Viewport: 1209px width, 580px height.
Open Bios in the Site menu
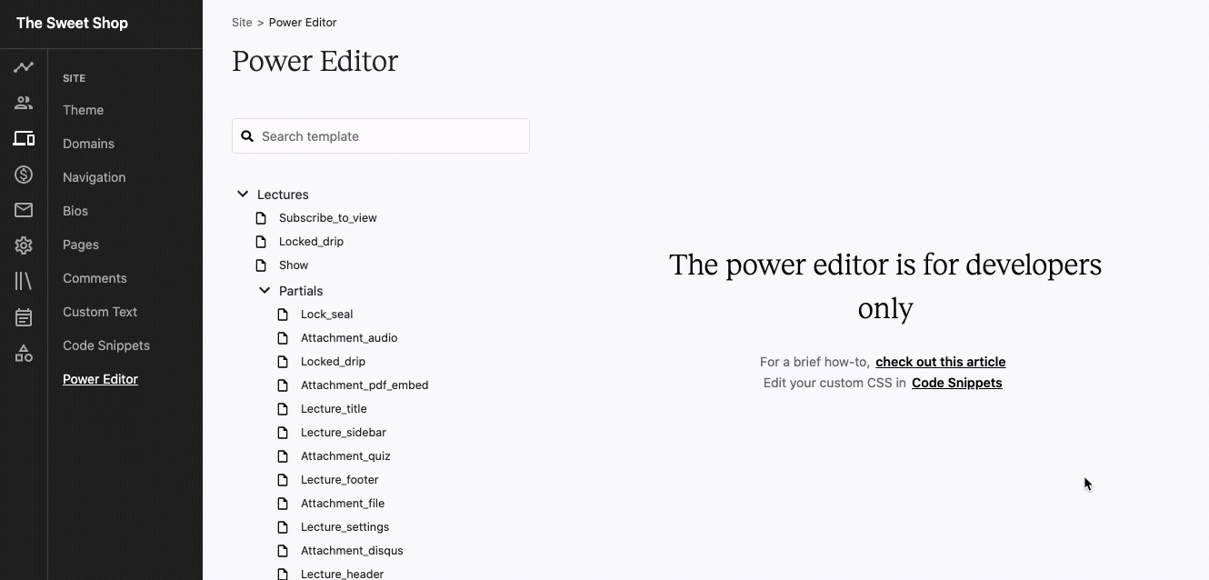(75, 211)
